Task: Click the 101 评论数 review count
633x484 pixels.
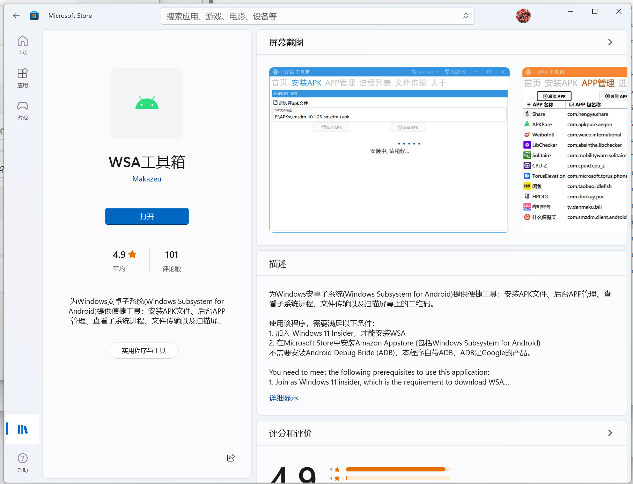Action: pos(172,261)
